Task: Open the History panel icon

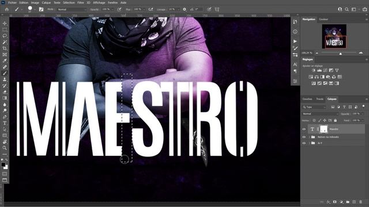Action: pos(295,22)
